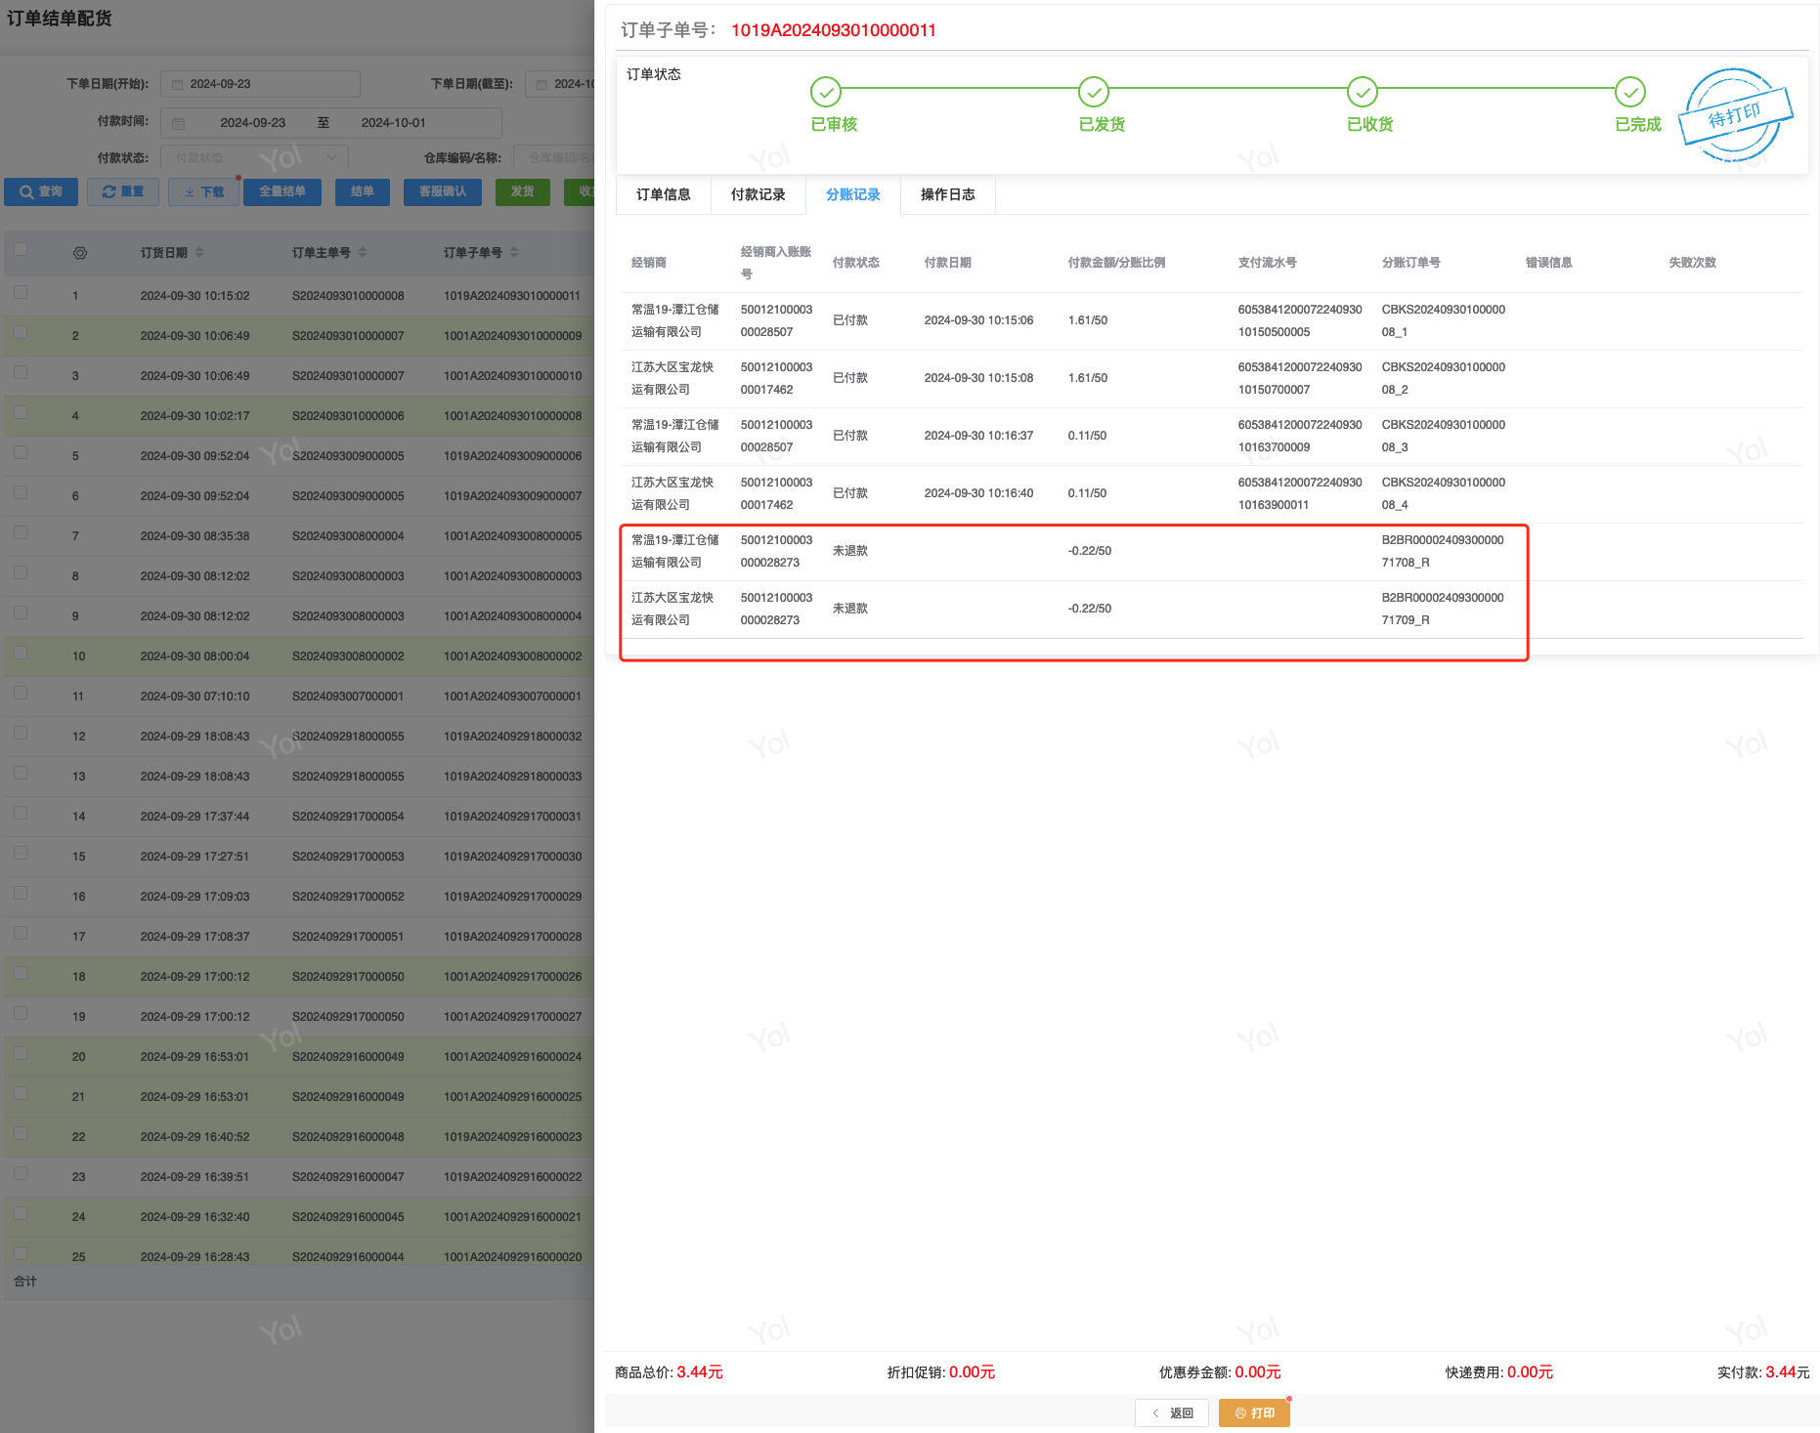Tick checkbox for sub-order 1001A2024093010000008

click(x=21, y=412)
